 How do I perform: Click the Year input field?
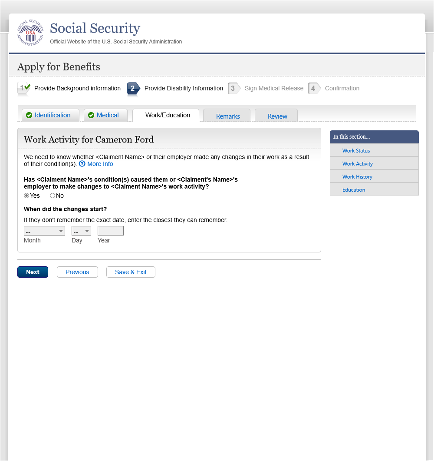(x=111, y=231)
